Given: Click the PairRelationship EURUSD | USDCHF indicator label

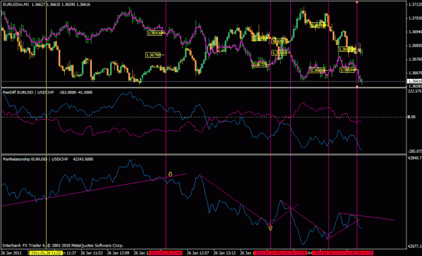Looking at the screenshot, I should click(36, 159).
